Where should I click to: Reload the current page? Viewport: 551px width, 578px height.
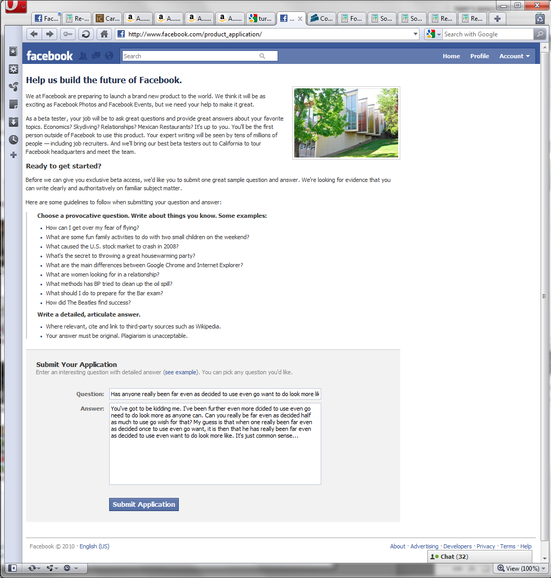tap(86, 34)
